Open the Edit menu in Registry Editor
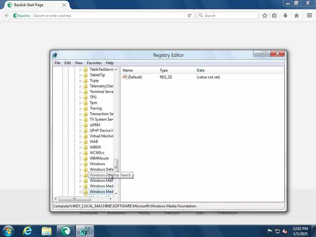 pyautogui.click(x=68, y=63)
